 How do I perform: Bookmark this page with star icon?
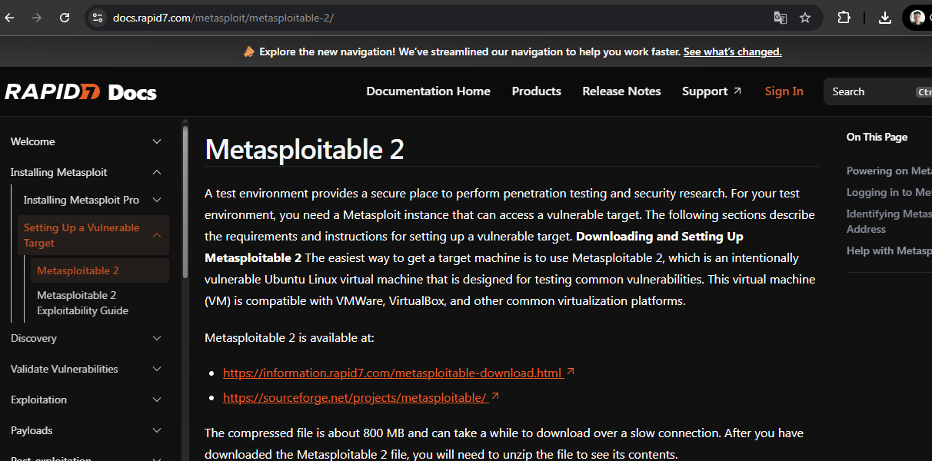click(805, 18)
